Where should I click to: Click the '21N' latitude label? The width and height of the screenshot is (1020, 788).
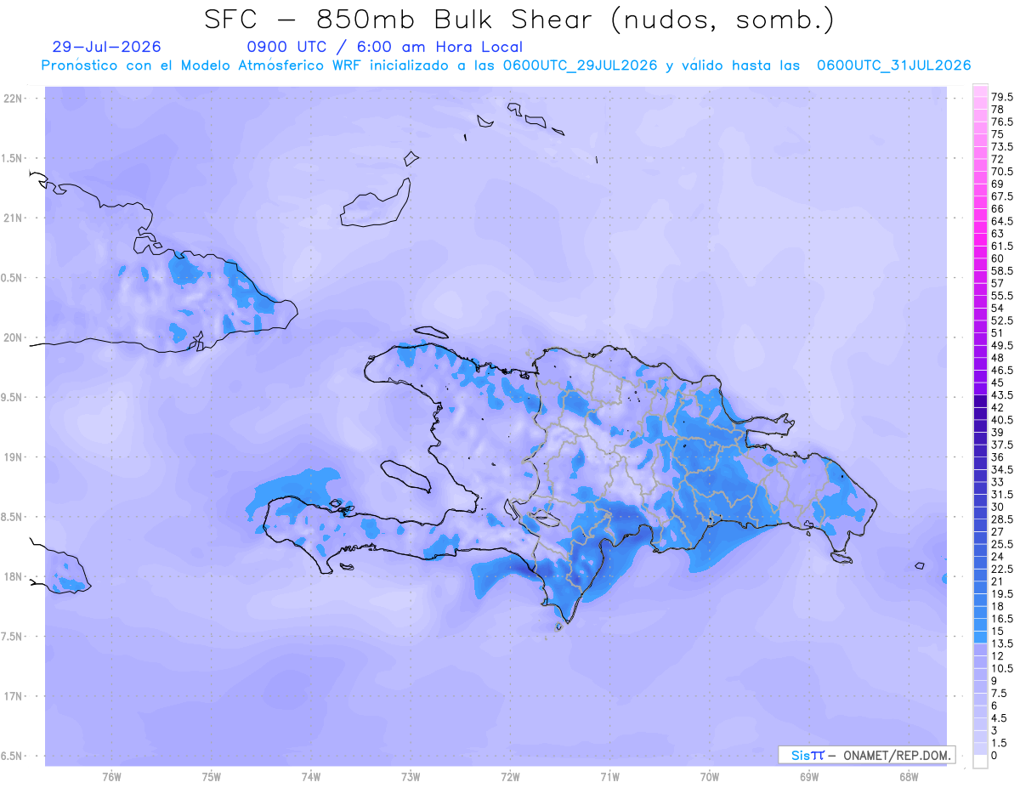(14, 218)
